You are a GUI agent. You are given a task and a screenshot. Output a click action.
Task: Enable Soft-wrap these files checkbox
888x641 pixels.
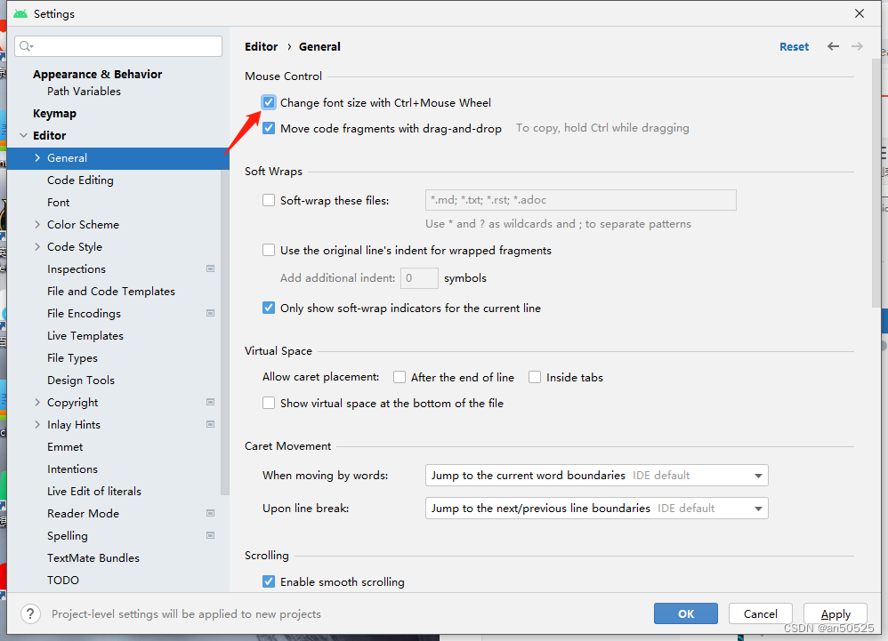(x=269, y=200)
